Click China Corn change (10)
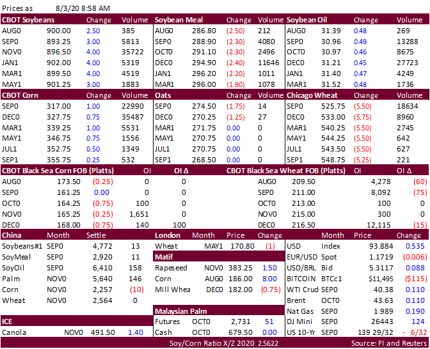Viewport: 430px width, 349px height. click(136, 290)
